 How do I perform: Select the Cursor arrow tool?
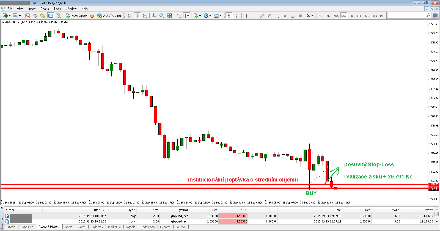point(229,16)
